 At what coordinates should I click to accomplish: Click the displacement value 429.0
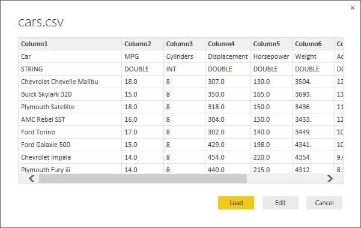click(228, 145)
